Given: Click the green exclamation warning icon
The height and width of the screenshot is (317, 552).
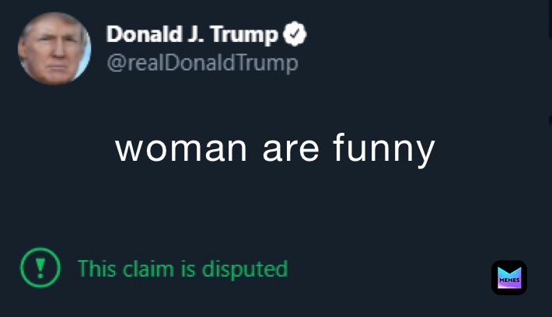Looking at the screenshot, I should (x=38, y=268).
